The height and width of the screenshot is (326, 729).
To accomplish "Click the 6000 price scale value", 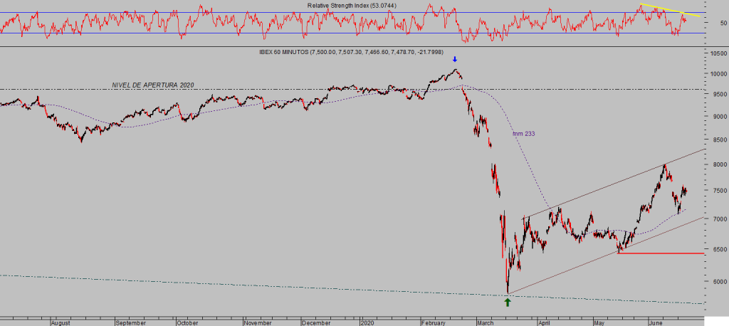I will tap(720, 281).
